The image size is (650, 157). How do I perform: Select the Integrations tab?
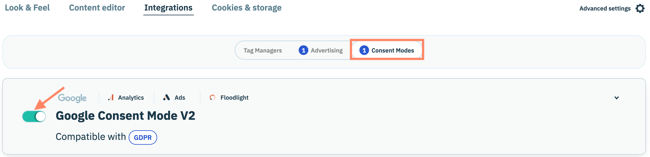pos(168,8)
